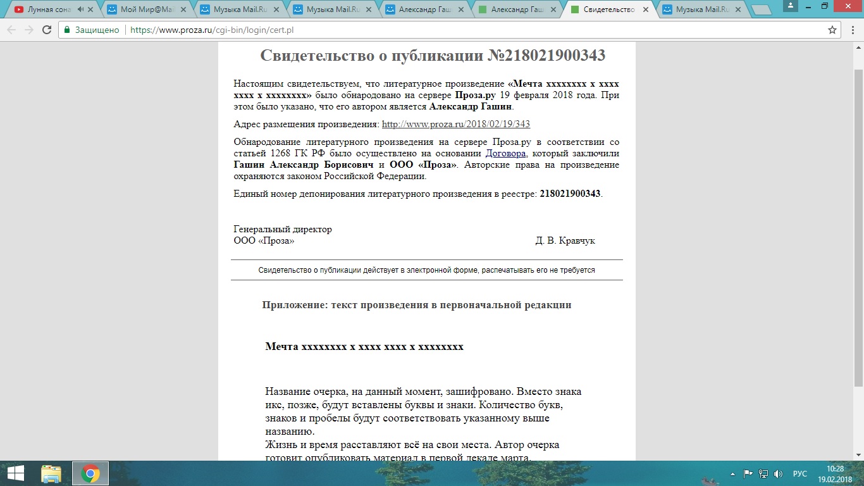Open the link http://www.proza.ru/2018/02/19/343
The image size is (864, 486).
click(456, 124)
